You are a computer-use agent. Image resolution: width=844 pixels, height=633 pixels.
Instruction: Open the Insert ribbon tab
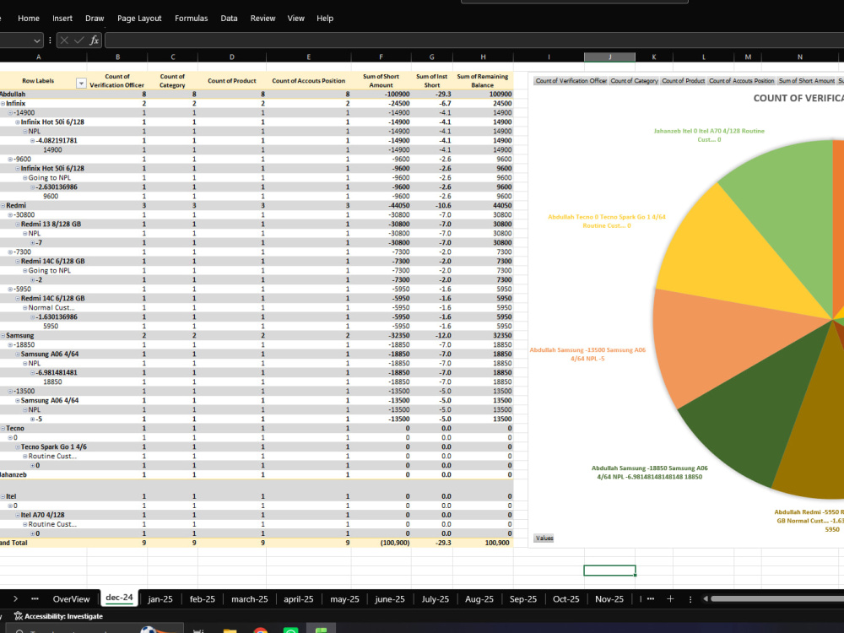click(x=62, y=19)
